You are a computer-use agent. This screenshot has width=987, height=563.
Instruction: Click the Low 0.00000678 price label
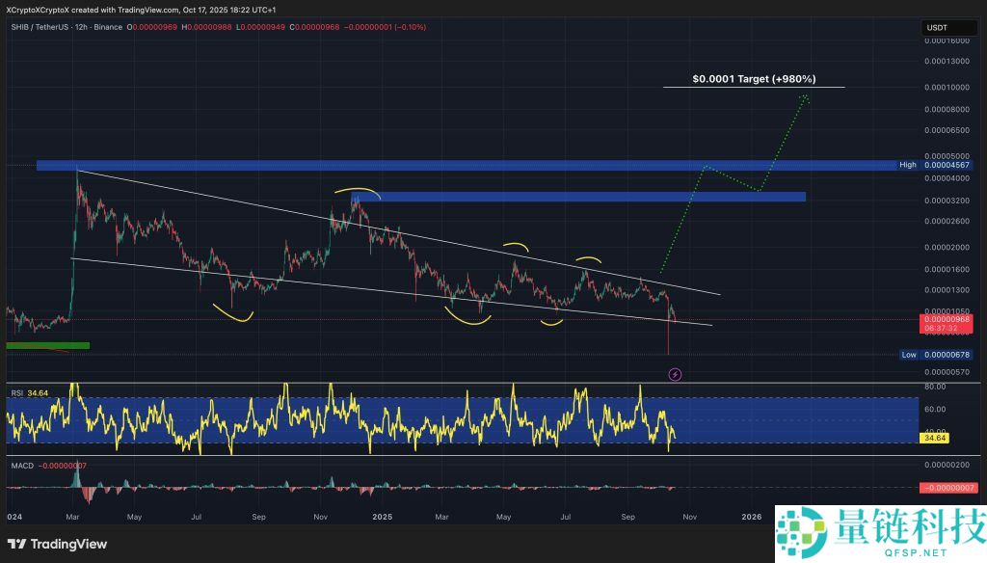[x=941, y=354]
